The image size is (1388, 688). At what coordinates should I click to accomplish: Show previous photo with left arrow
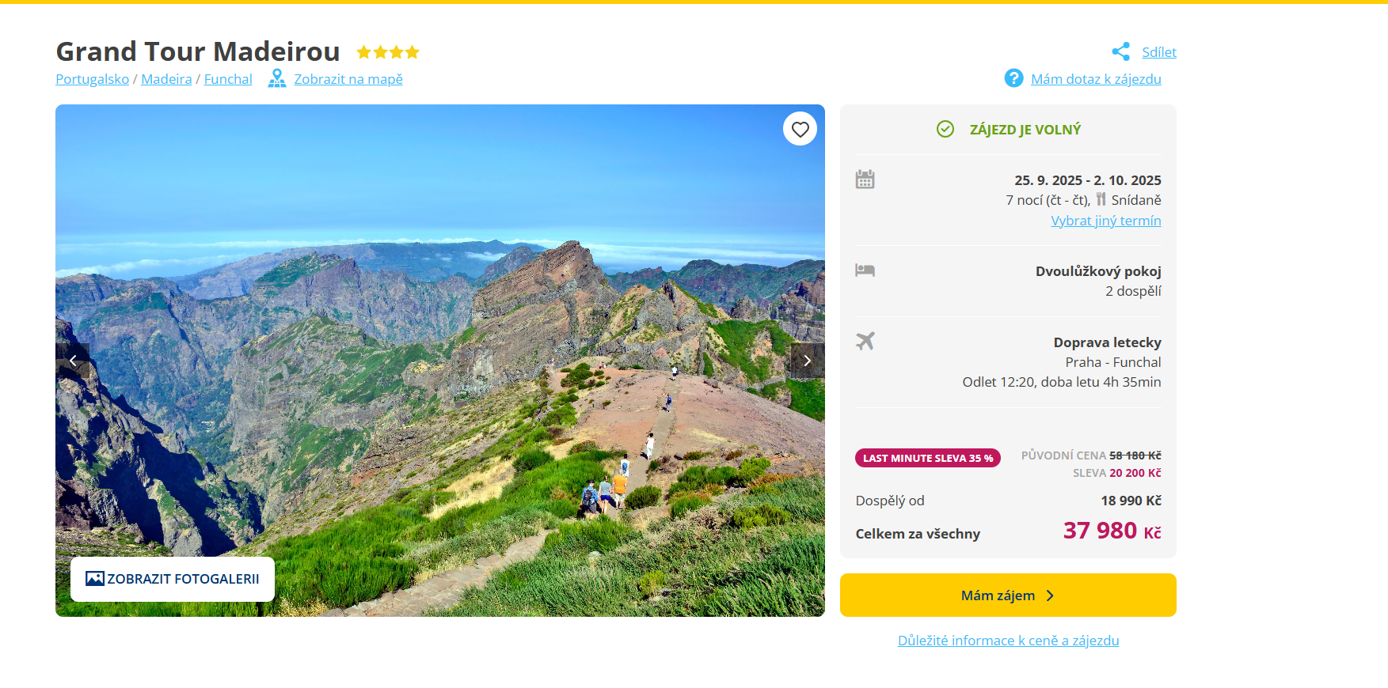coord(73,361)
